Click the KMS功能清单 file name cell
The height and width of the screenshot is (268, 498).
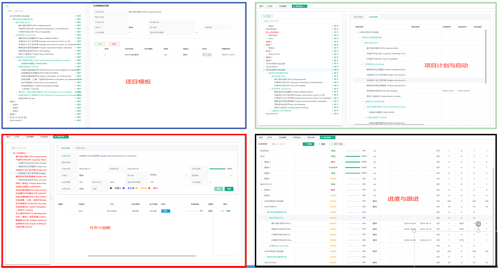point(132,55)
